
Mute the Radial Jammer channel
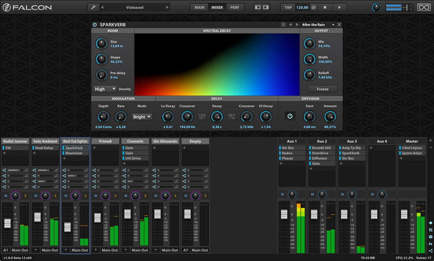[6, 196]
